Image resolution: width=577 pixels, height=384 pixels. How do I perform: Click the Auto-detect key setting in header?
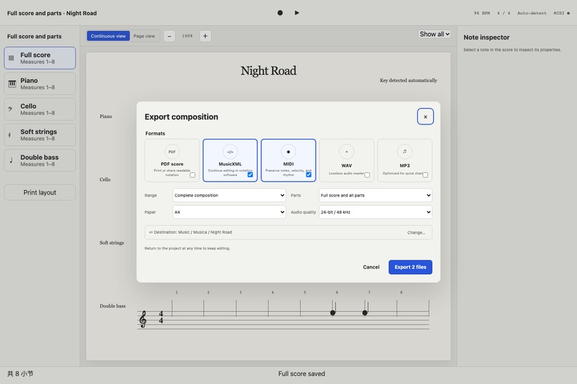[532, 13]
